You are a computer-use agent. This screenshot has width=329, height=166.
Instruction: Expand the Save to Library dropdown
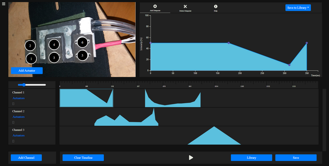[x=298, y=8]
